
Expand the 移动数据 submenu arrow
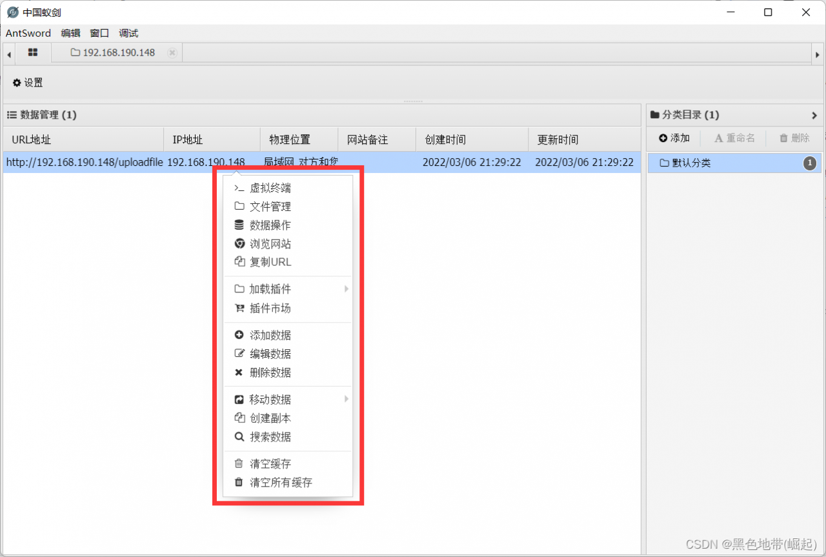tap(346, 400)
